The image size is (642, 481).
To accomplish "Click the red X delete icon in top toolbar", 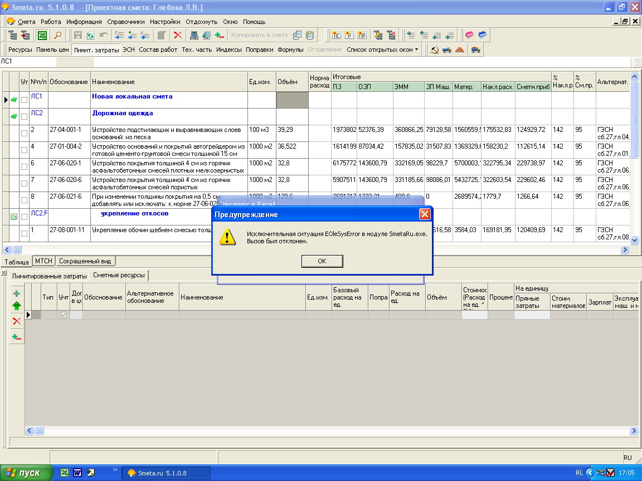I will [x=178, y=35].
